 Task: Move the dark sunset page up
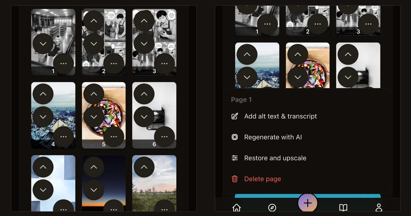click(94, 167)
